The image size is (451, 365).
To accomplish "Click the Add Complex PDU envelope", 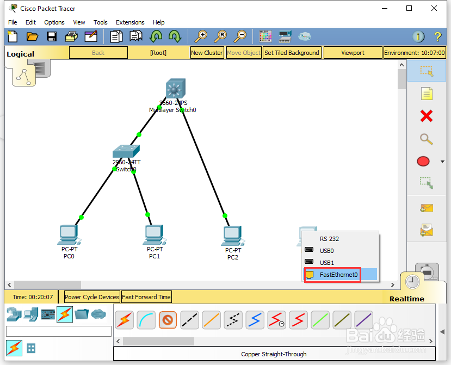I will pyautogui.click(x=427, y=231).
